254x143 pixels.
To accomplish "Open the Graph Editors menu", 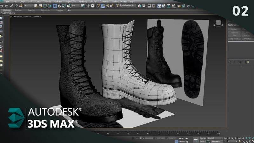I will (70, 2).
